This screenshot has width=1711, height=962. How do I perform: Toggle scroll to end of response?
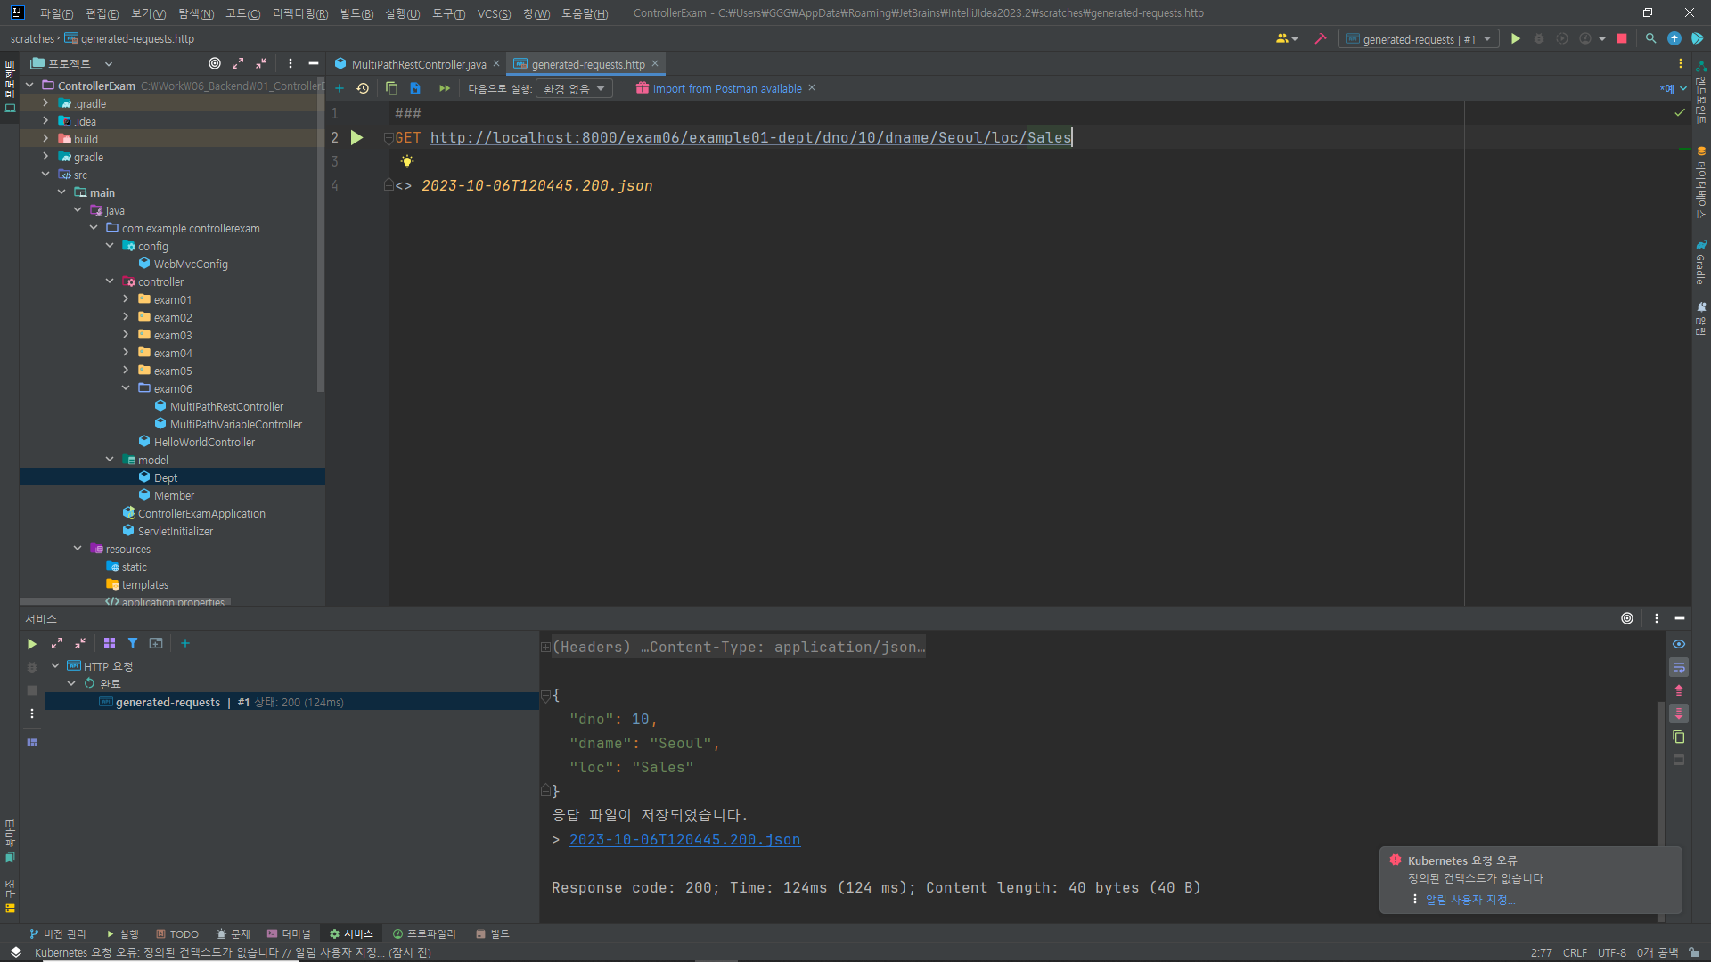pos(1679,713)
